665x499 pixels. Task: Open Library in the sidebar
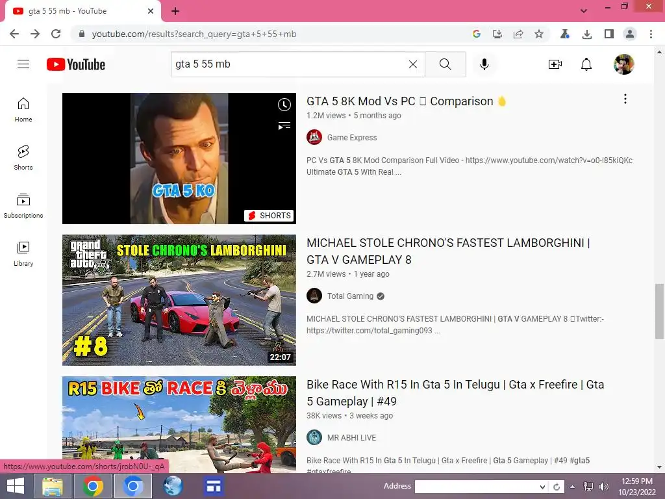pos(23,254)
